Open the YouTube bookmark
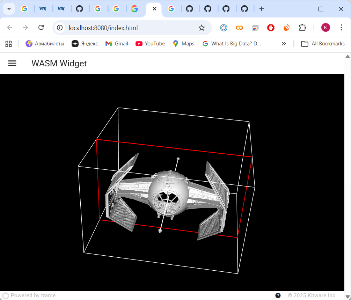351x300 pixels. [150, 44]
